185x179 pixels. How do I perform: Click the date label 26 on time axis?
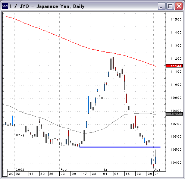tap(51, 174)
